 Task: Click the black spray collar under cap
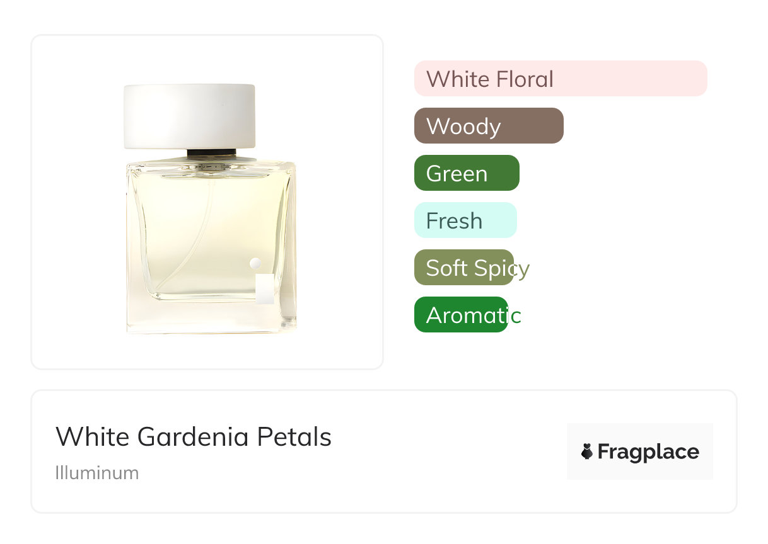pyautogui.click(x=211, y=152)
